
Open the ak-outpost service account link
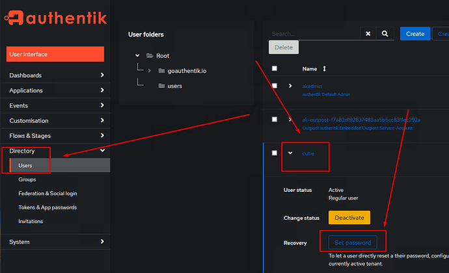(361, 120)
